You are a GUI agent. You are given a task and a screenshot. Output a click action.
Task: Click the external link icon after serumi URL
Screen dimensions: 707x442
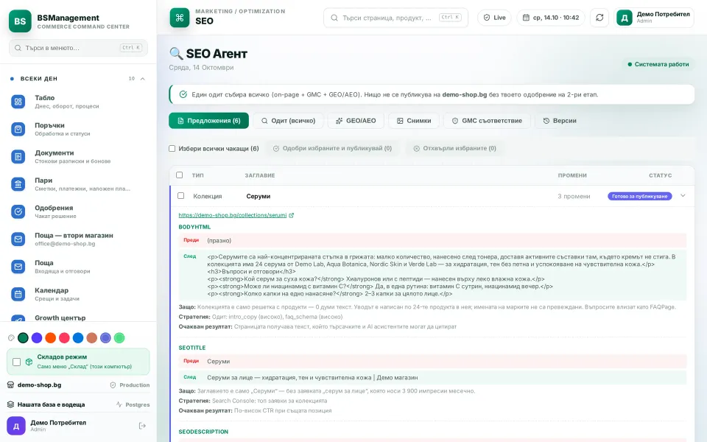292,215
